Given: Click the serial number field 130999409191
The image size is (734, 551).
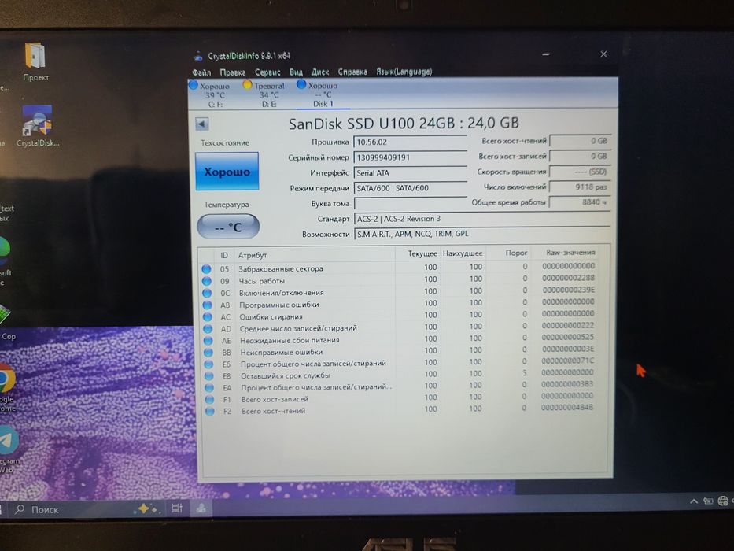Looking at the screenshot, I should click(x=410, y=157).
